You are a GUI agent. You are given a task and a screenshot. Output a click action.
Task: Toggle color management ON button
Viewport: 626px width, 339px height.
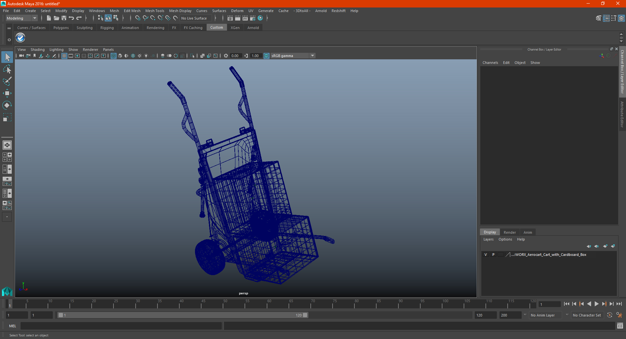coord(266,56)
